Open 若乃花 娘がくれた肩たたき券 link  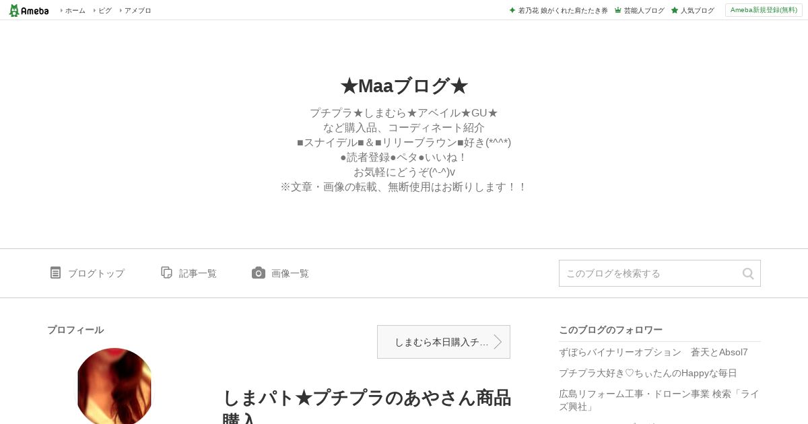[563, 11]
